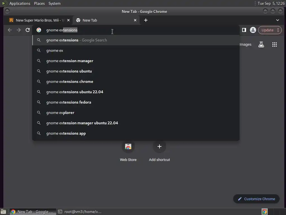
Task: Open the Places menu
Action: (x=39, y=3)
